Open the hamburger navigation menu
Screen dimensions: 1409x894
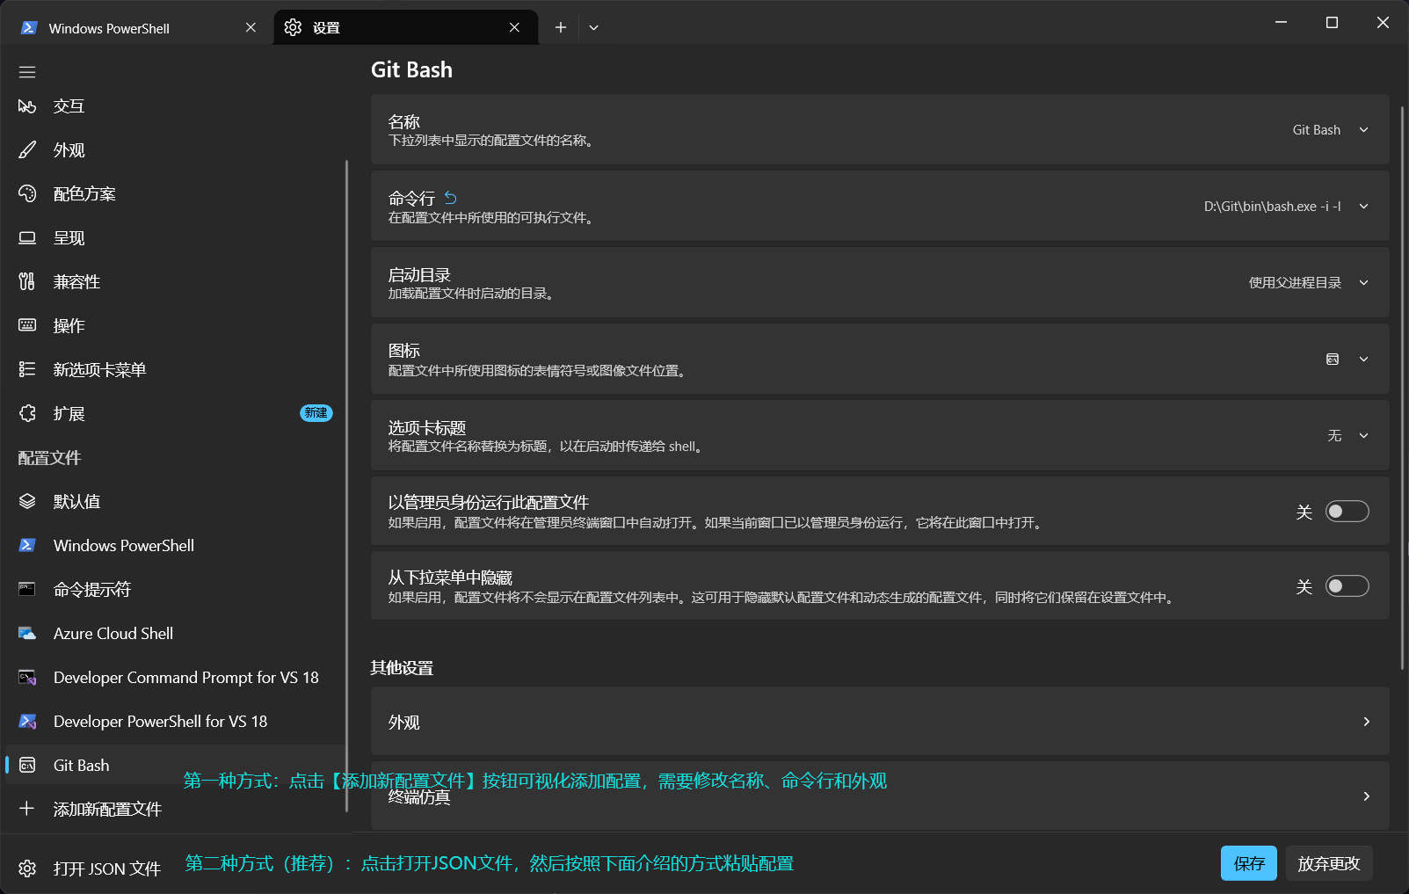pyautogui.click(x=27, y=72)
